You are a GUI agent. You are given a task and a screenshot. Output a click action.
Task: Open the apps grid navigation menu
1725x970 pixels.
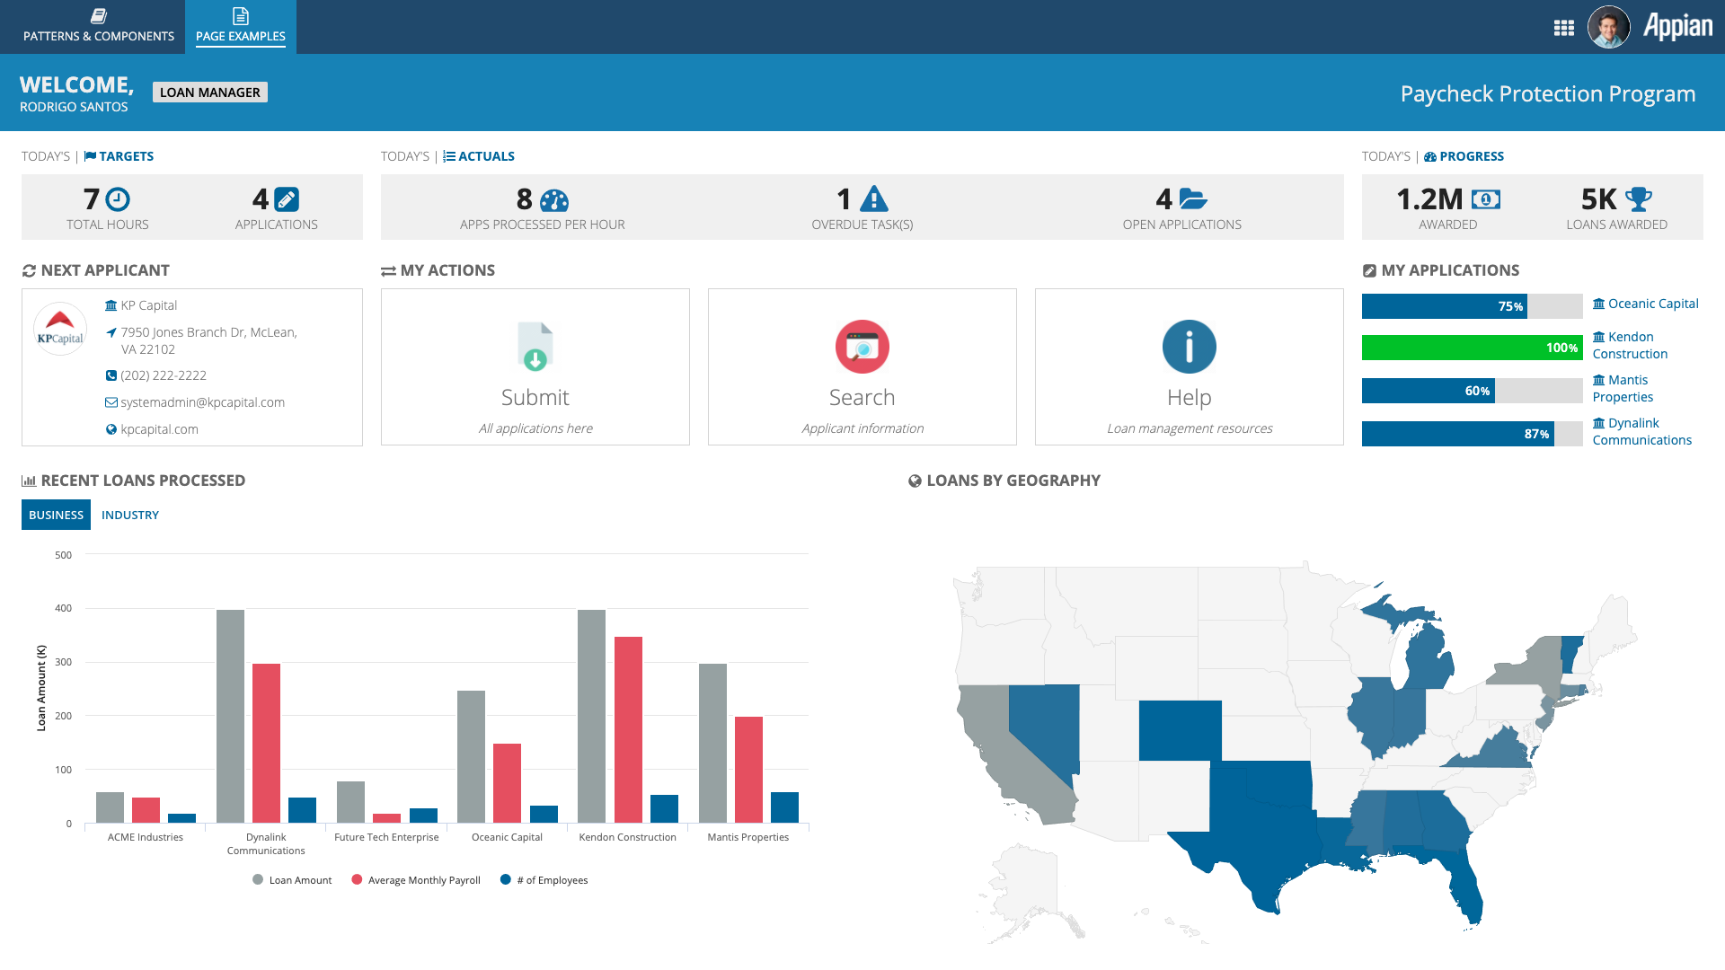(x=1563, y=28)
